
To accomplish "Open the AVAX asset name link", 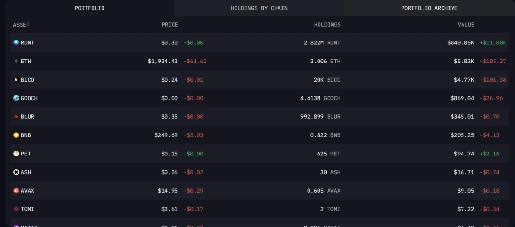I will [28, 191].
